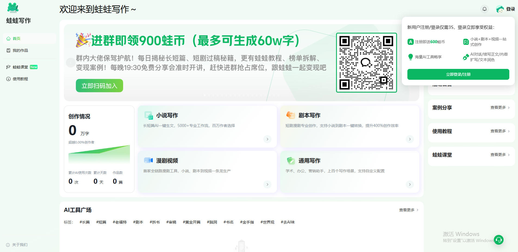Filter tools by #剧本 tag
The width and height of the screenshot is (518, 252).
pos(138,222)
